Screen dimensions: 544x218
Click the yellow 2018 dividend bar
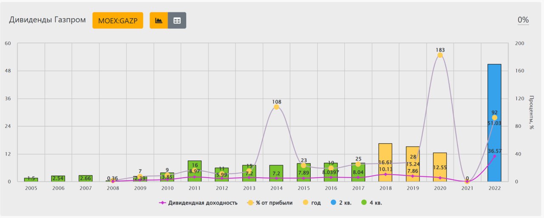pos(385,162)
